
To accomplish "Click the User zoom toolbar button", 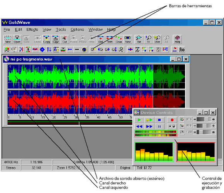I will pyautogui.click(x=157, y=39).
